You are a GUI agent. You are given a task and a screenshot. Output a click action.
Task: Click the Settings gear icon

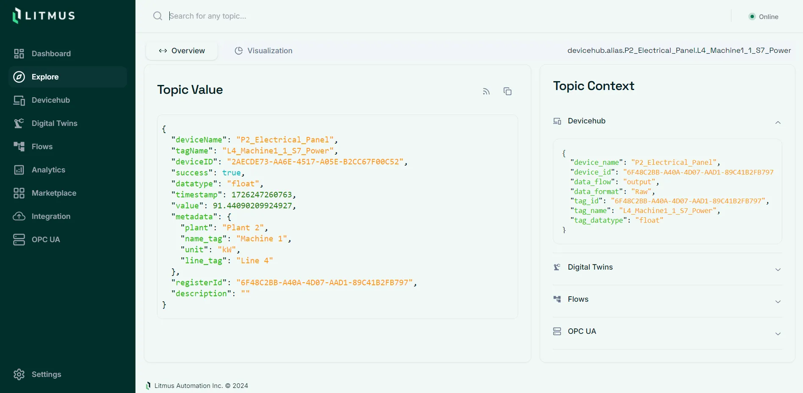[x=19, y=374]
